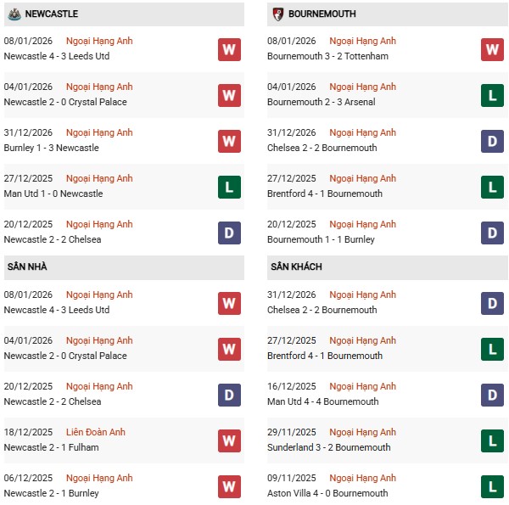Select the SÂN KHÁCH section header
Image resolution: width=509 pixels, height=505 pixels.
pyautogui.click(x=296, y=267)
